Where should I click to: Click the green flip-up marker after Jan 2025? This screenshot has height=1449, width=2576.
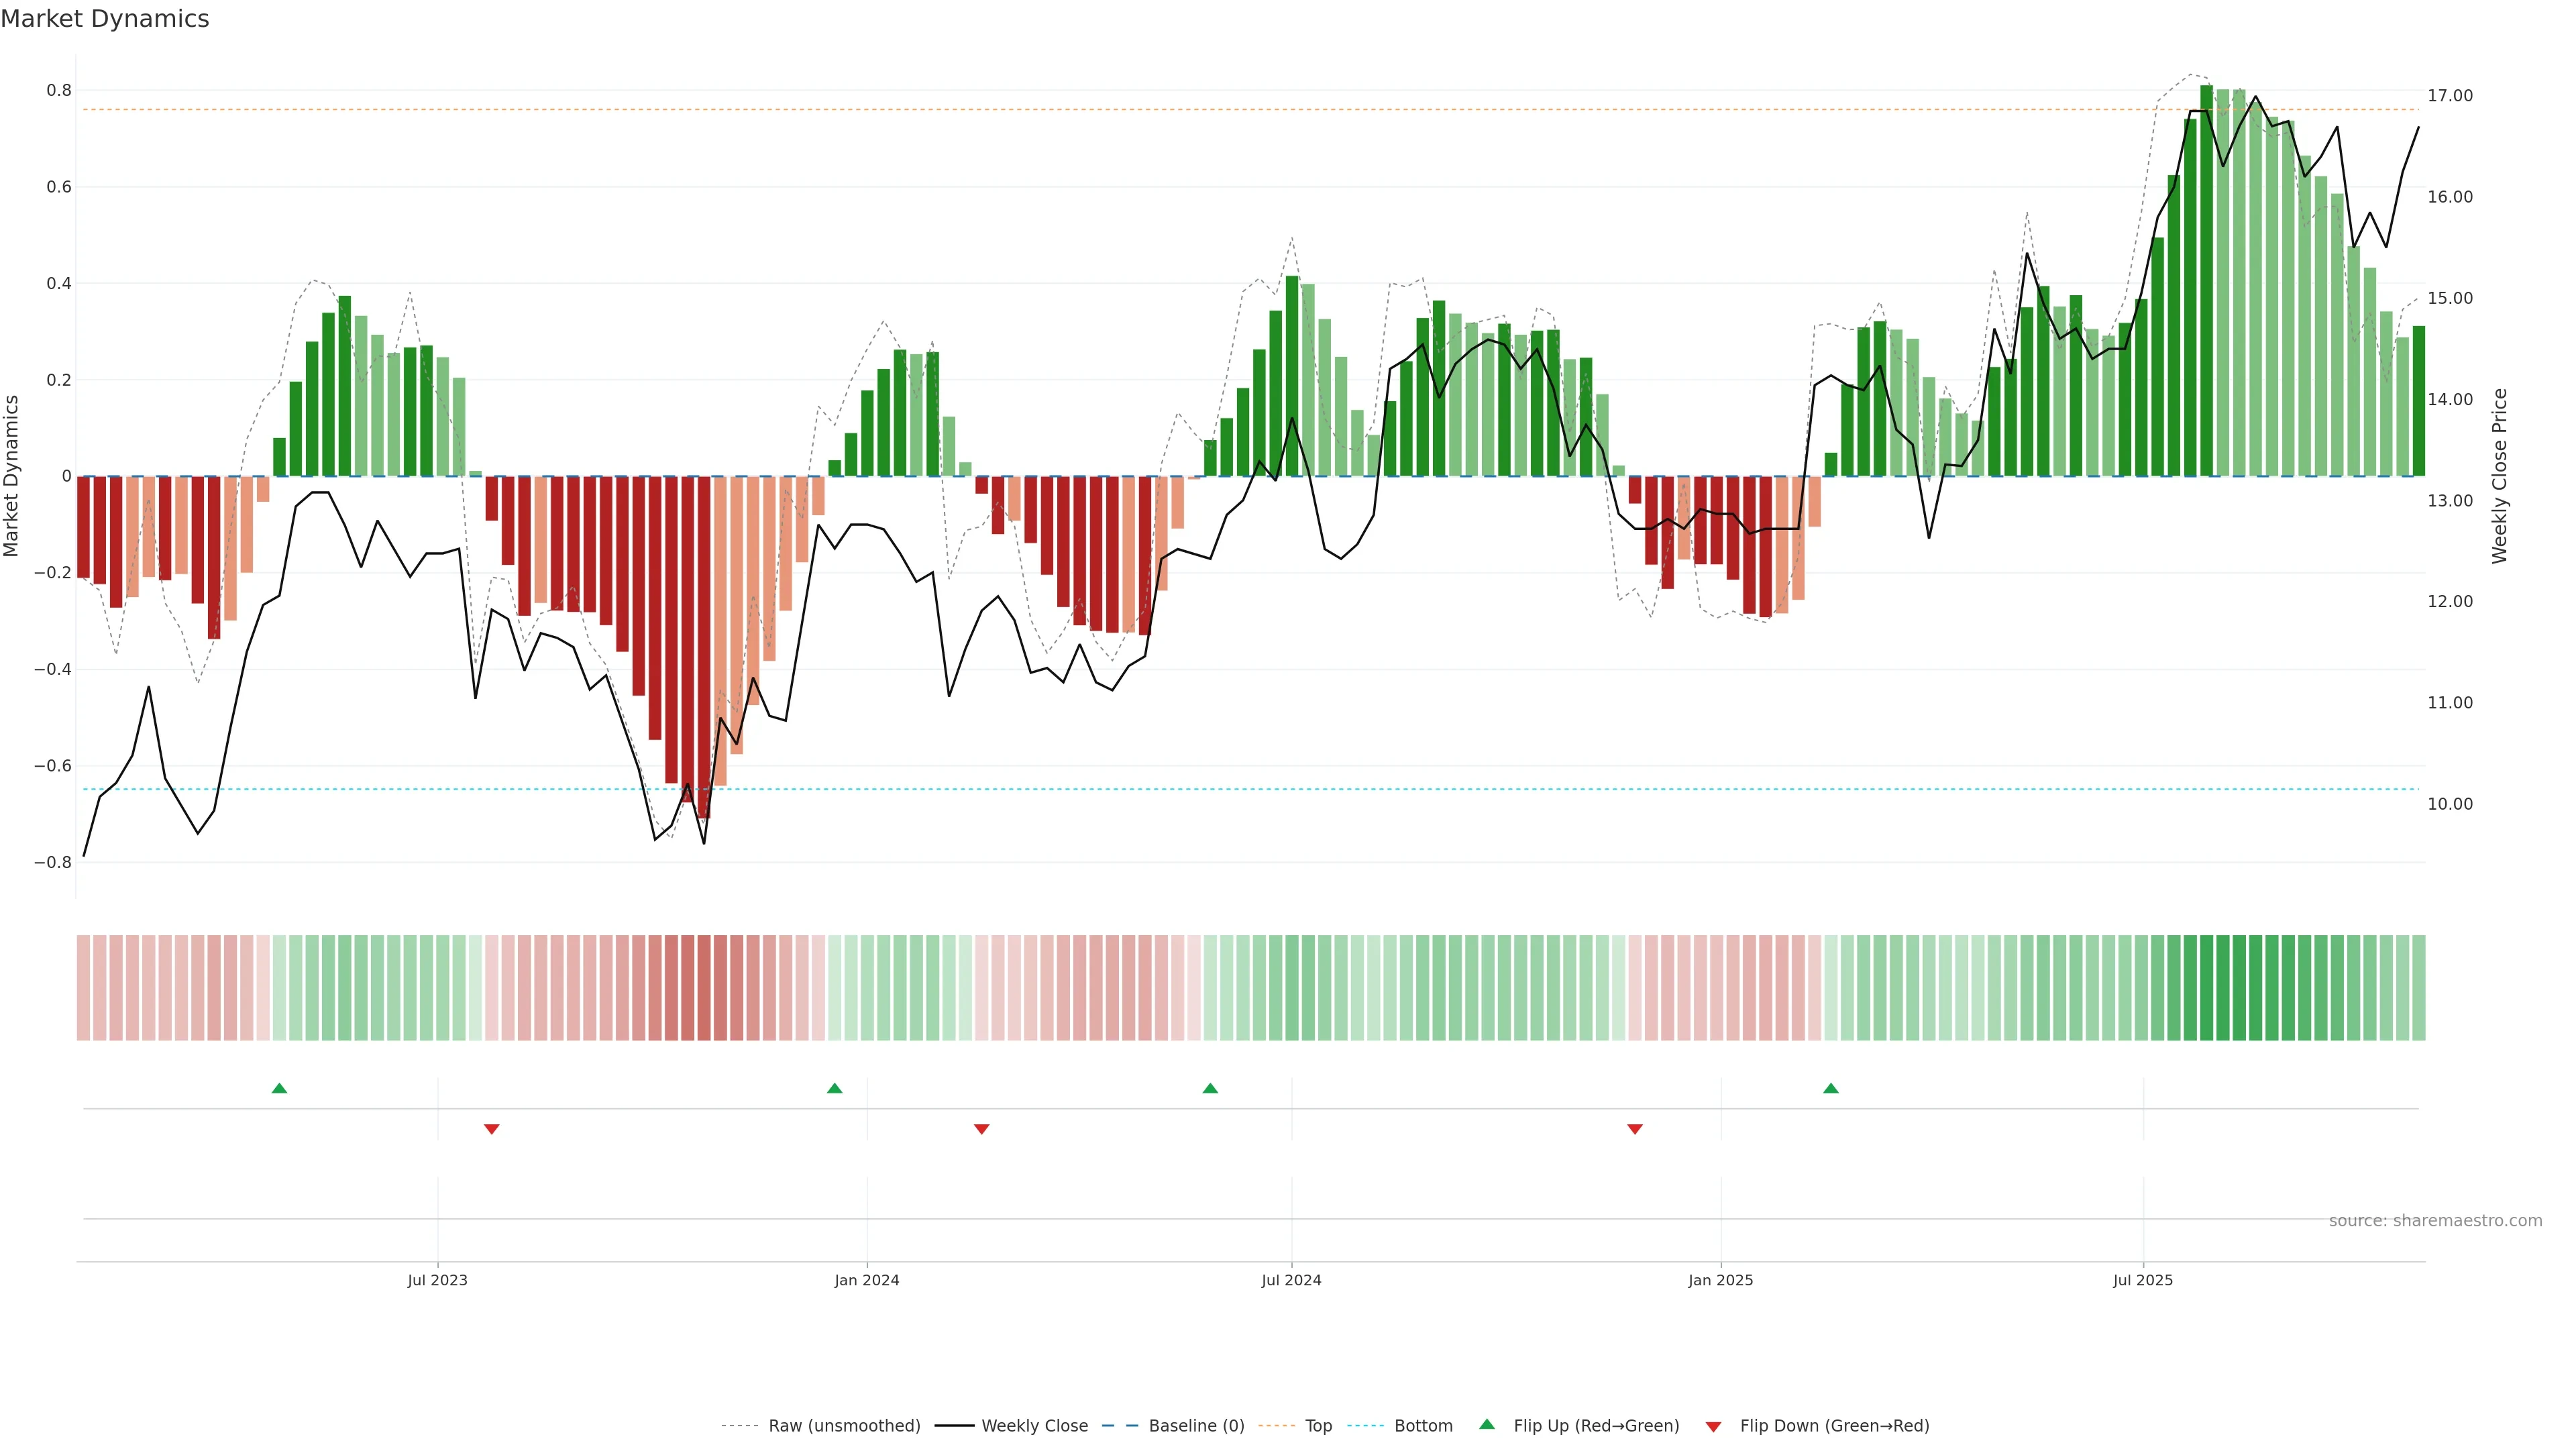[x=1830, y=1088]
